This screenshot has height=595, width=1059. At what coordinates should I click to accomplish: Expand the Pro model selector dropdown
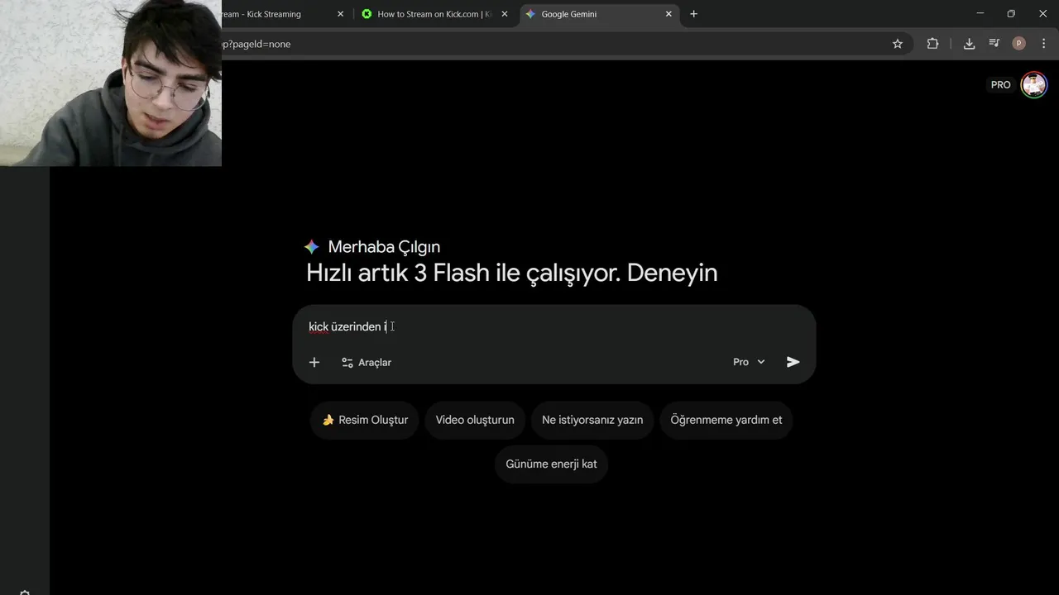(x=749, y=362)
